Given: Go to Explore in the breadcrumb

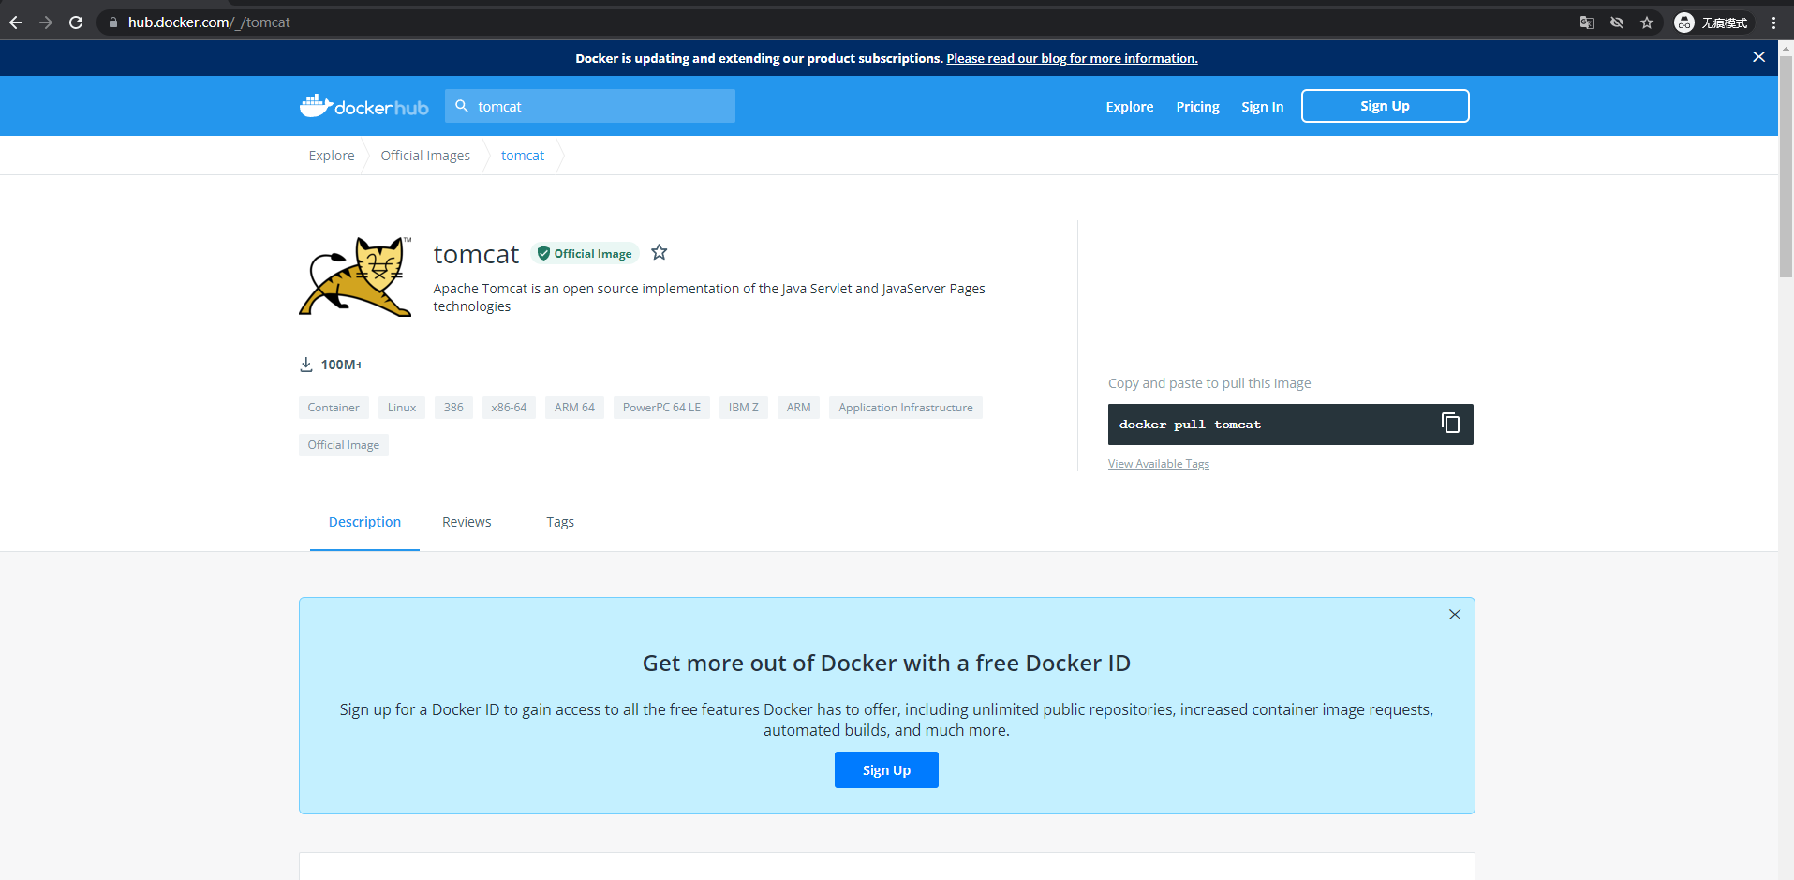Looking at the screenshot, I should pyautogui.click(x=332, y=156).
